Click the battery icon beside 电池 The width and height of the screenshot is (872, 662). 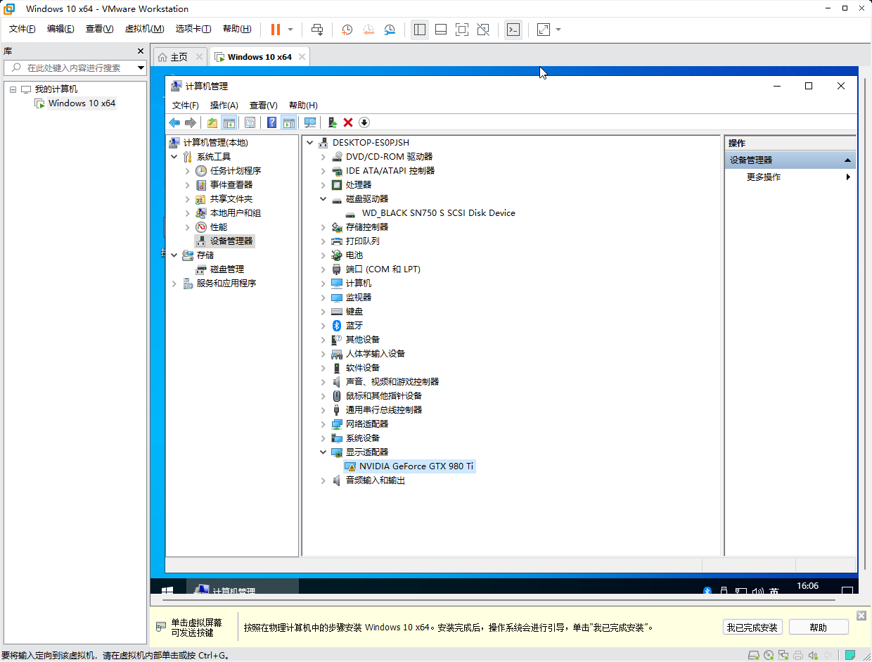point(337,255)
